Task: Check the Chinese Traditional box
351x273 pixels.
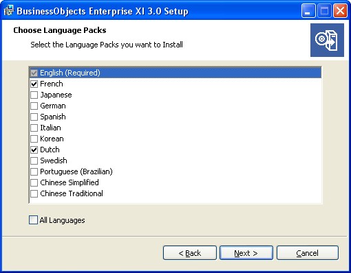Action: 34,193
